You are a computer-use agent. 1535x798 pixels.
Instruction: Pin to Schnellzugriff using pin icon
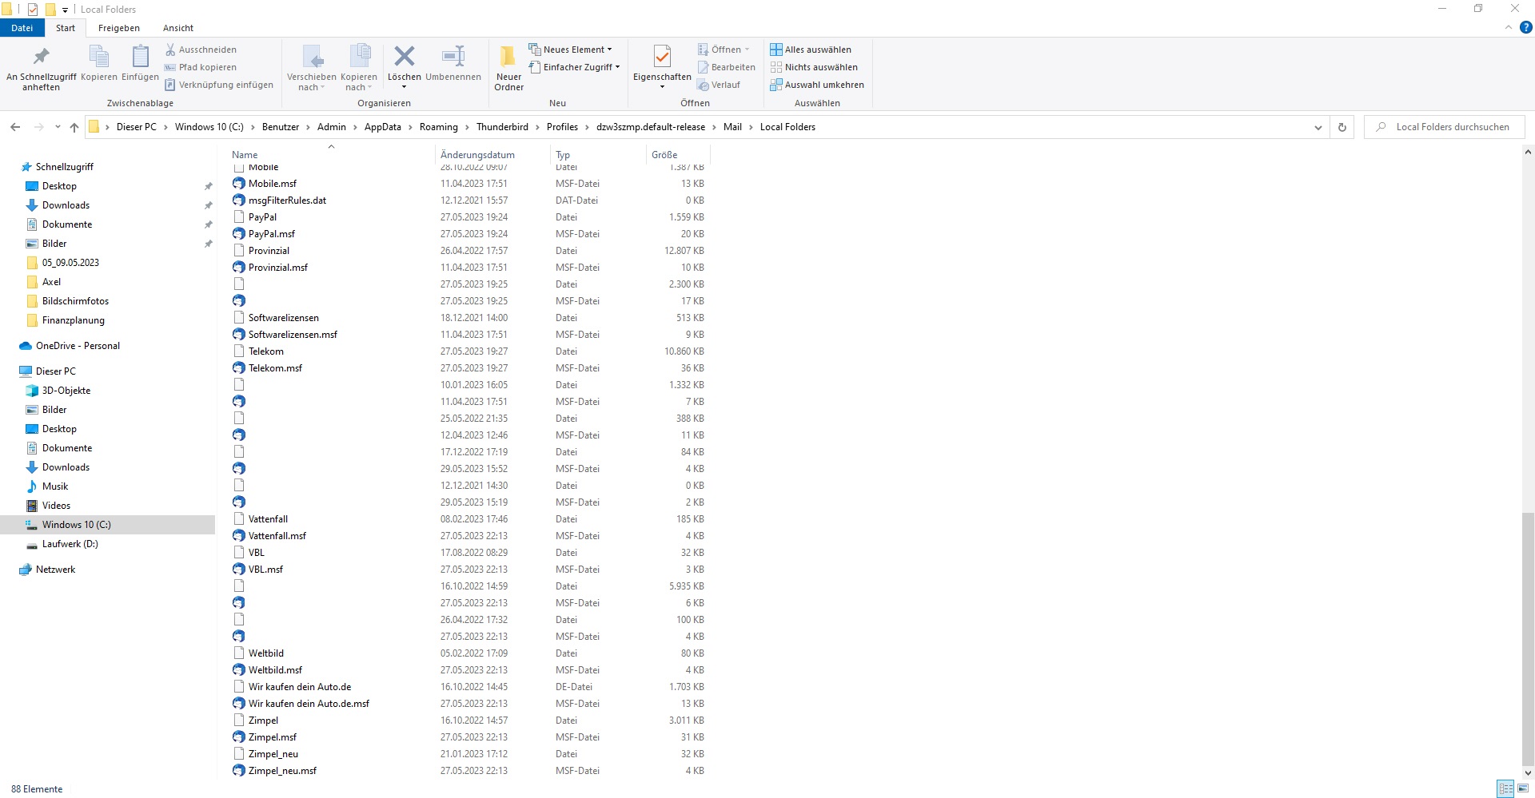(x=41, y=58)
